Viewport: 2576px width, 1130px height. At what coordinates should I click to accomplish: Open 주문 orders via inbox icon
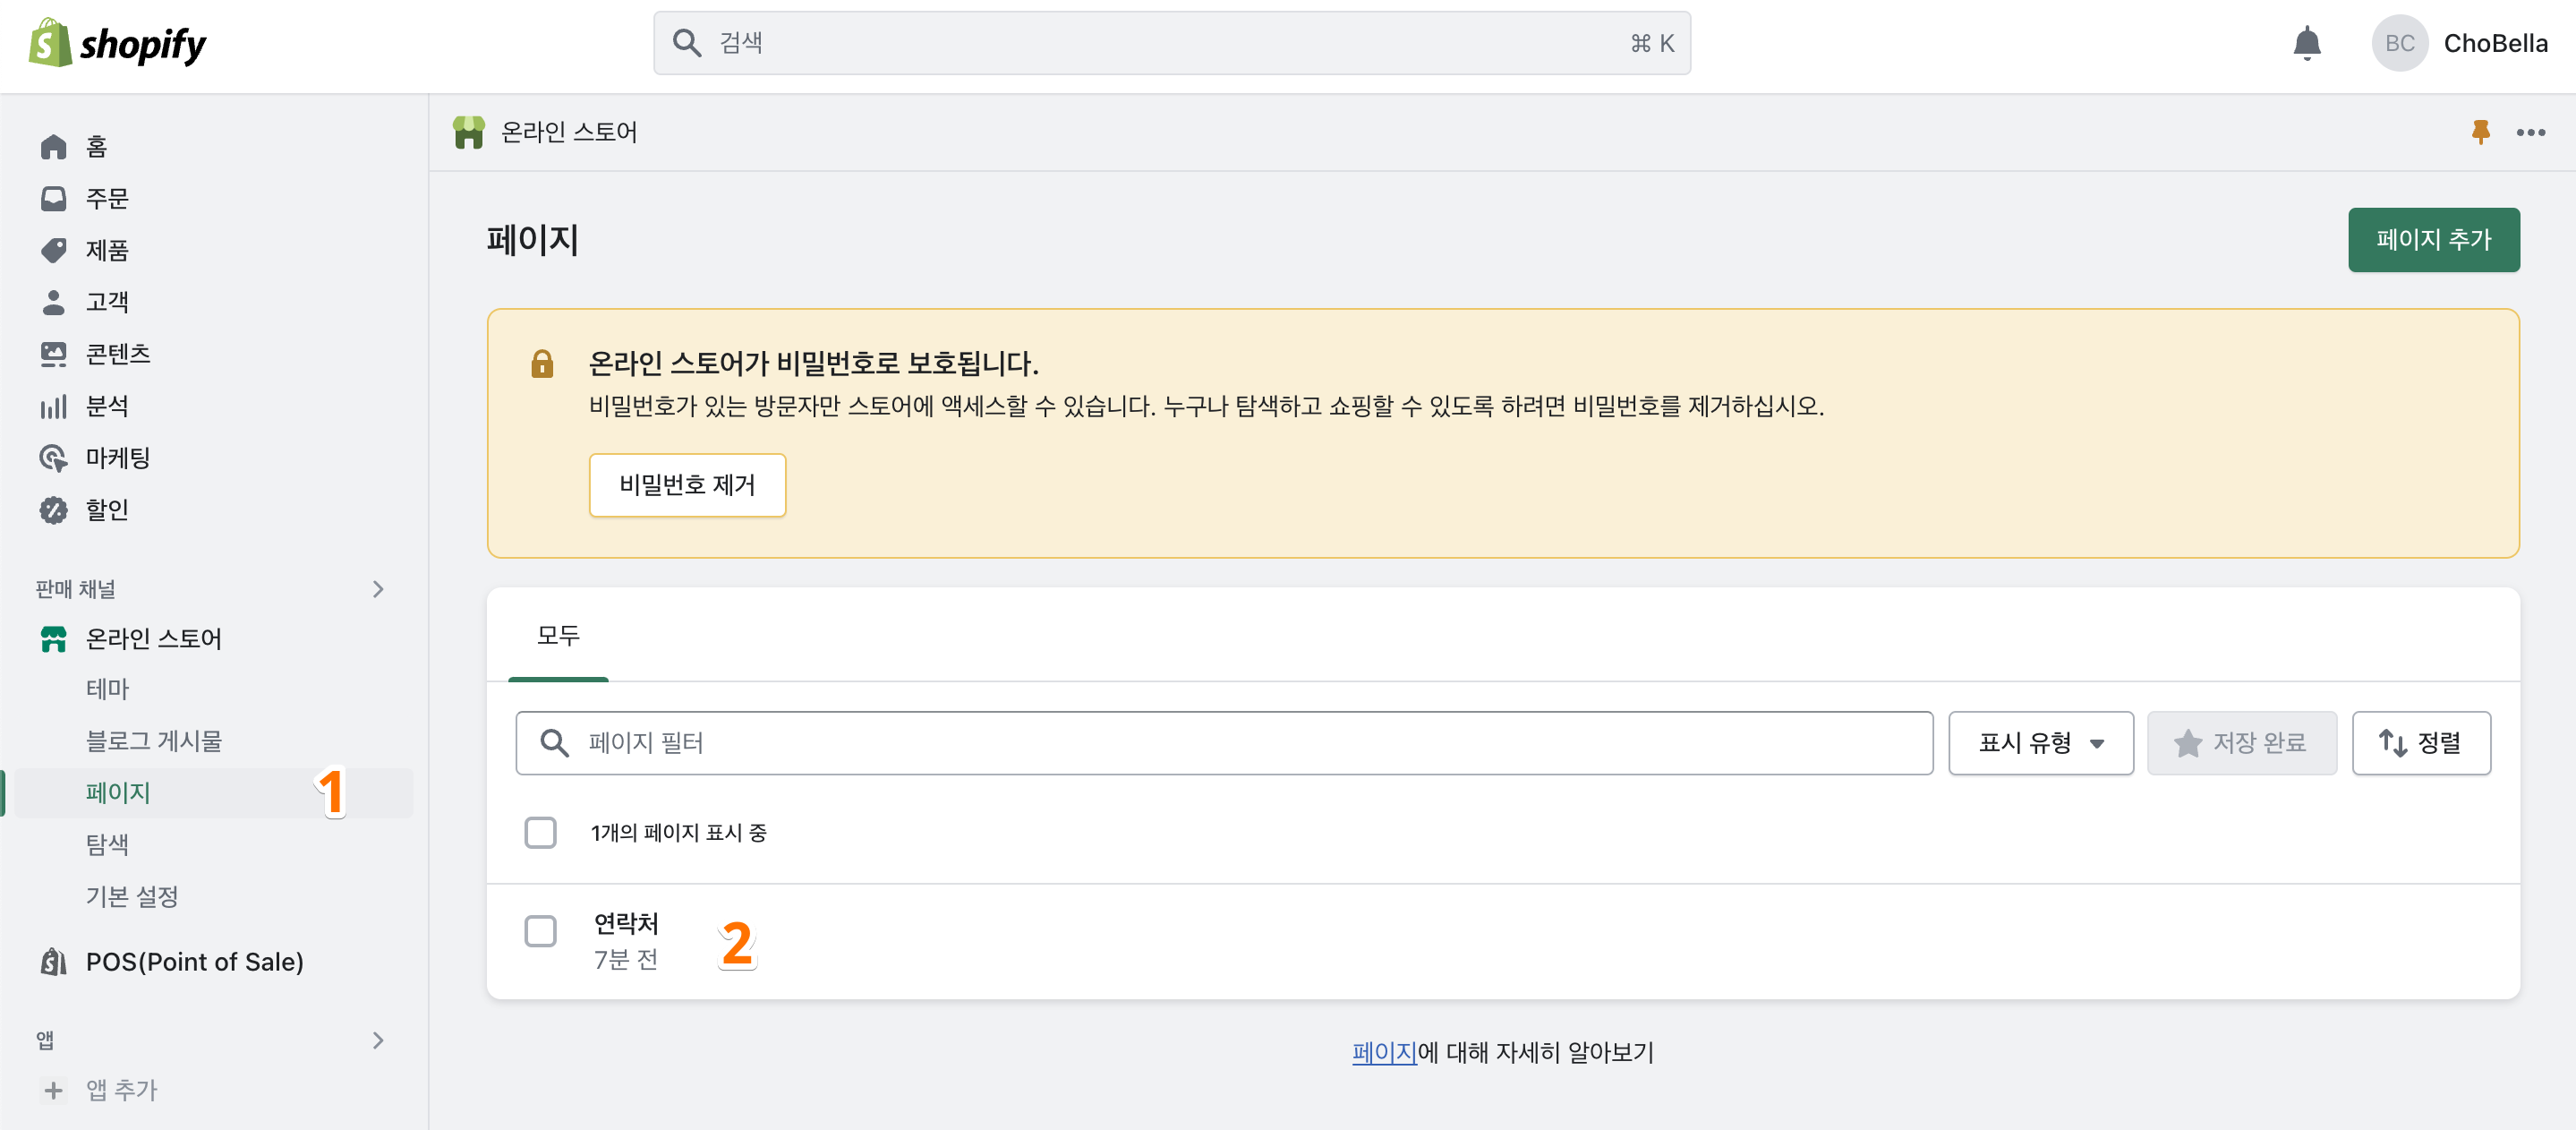(x=53, y=198)
